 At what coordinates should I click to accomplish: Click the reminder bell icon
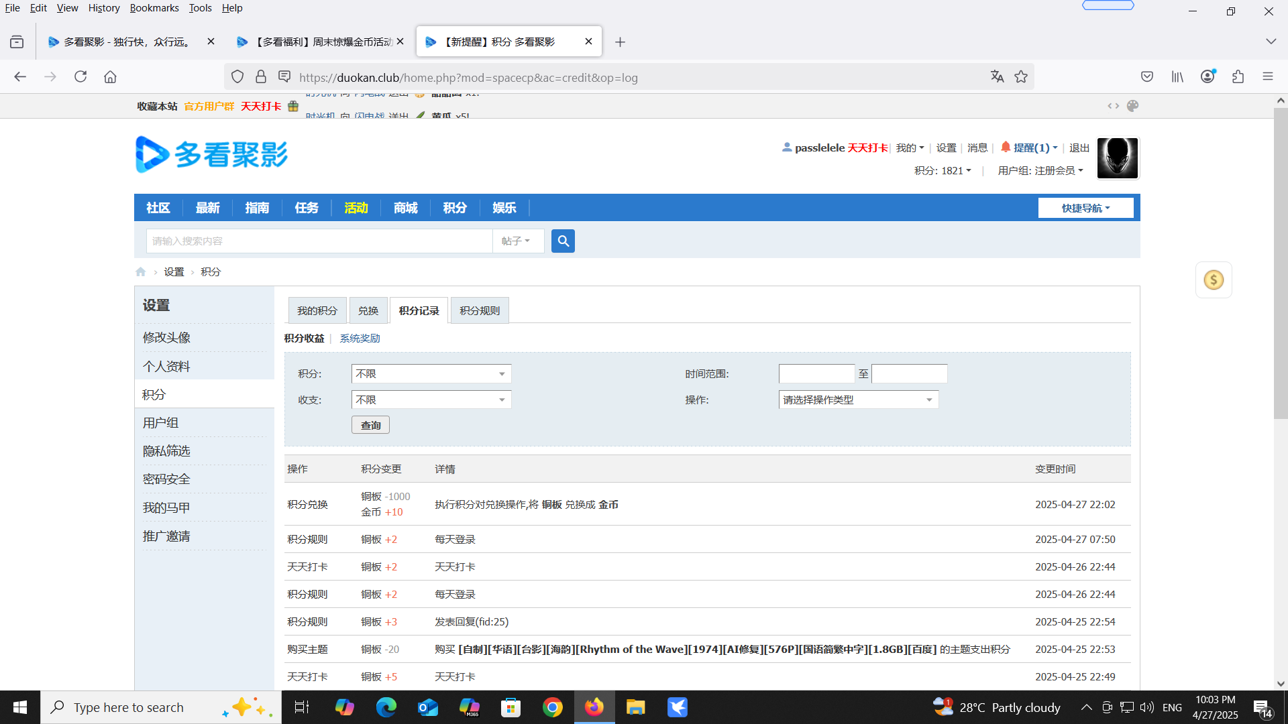[1005, 147]
